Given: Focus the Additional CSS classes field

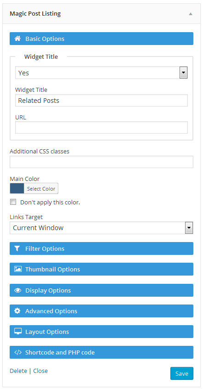Looking at the screenshot, I should pyautogui.click(x=101, y=162).
